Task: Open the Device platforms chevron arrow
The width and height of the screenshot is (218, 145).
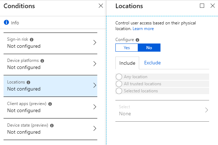Action: tap(94, 64)
